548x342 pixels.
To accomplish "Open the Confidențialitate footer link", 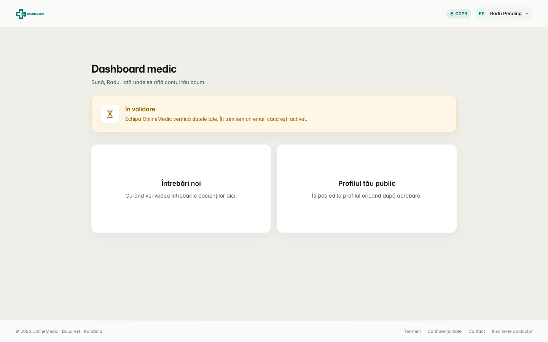I will pos(444,331).
